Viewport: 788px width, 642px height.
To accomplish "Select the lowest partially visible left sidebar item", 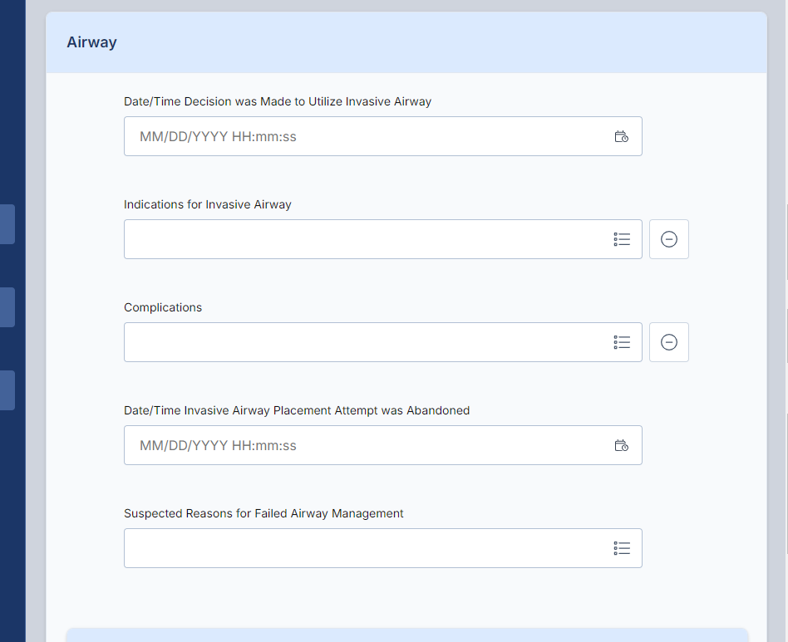I will click(7, 390).
